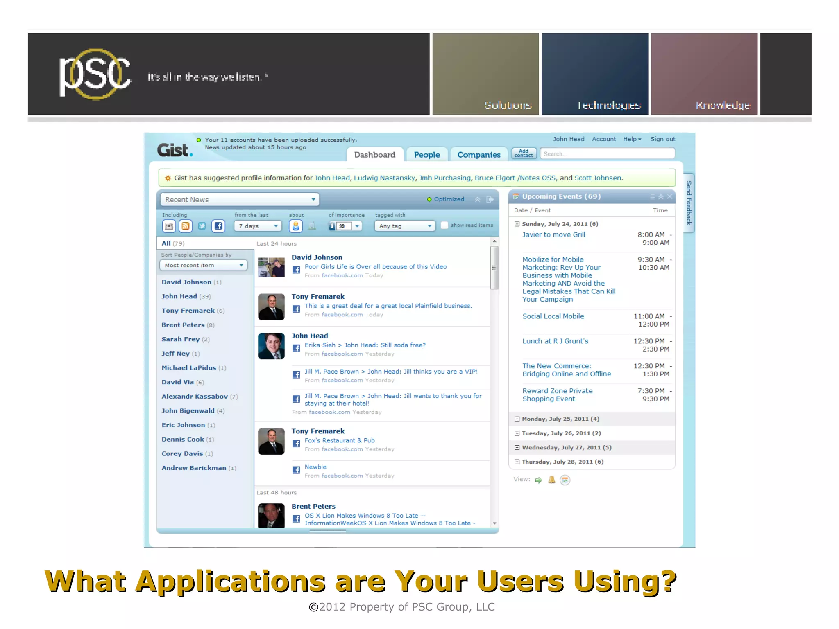The height and width of the screenshot is (629, 839).
Task: Open 'Javier to move Grill' event
Action: pos(553,234)
